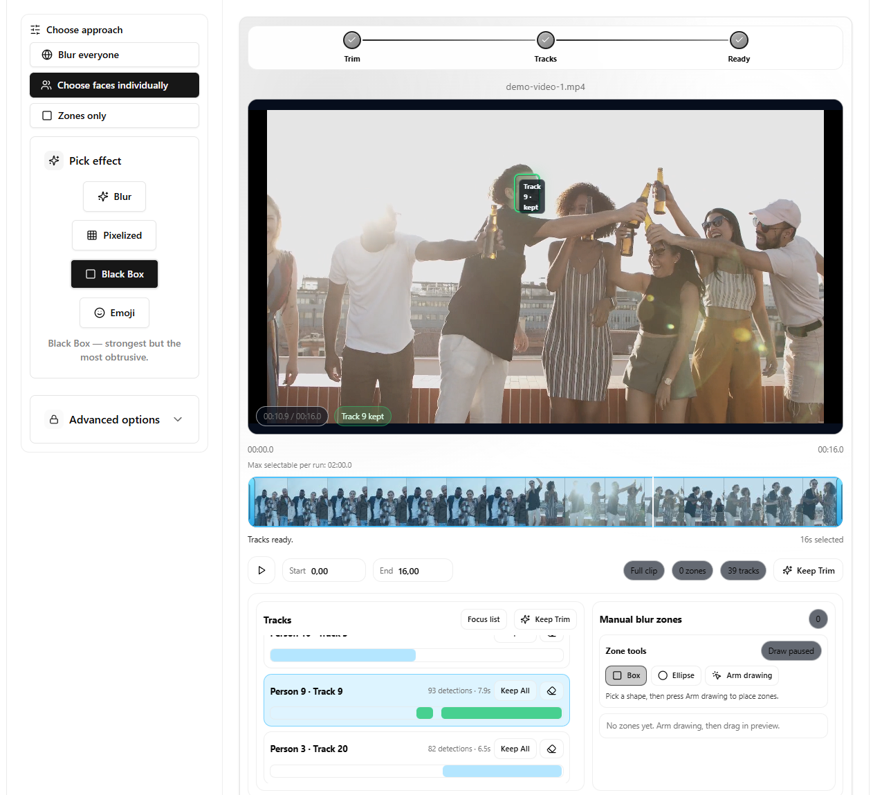Click the play button below the timeline
The width and height of the screenshot is (873, 795).
261,571
